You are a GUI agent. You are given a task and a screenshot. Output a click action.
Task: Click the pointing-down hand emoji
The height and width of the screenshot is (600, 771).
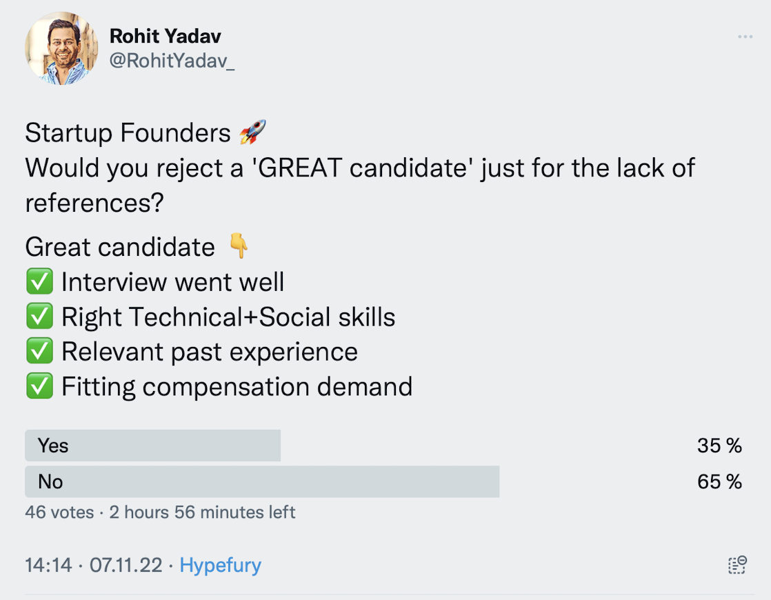[x=239, y=246]
